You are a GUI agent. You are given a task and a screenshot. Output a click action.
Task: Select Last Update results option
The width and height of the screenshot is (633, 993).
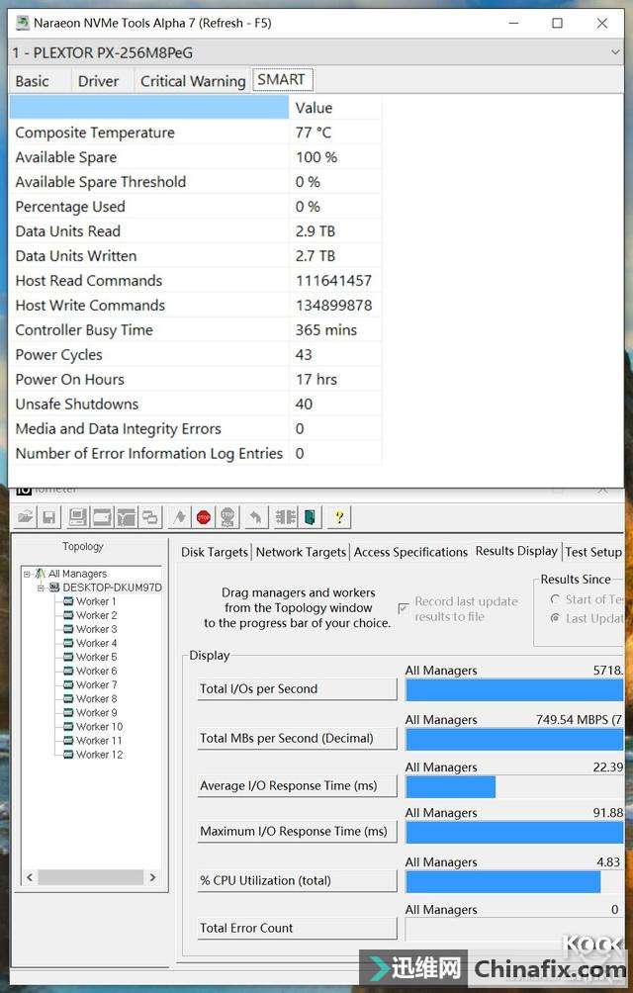click(555, 618)
